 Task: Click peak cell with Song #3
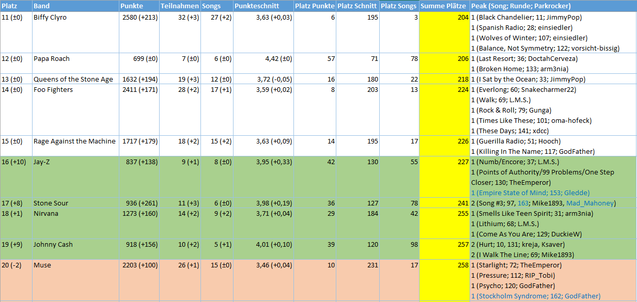553,203
